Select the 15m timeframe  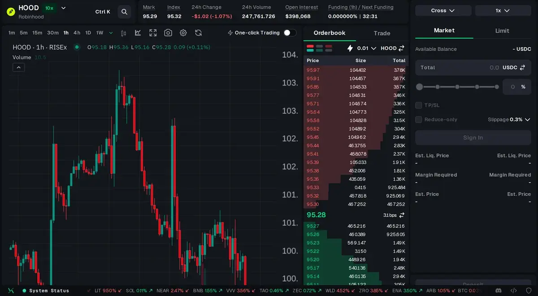pyautogui.click(x=37, y=33)
